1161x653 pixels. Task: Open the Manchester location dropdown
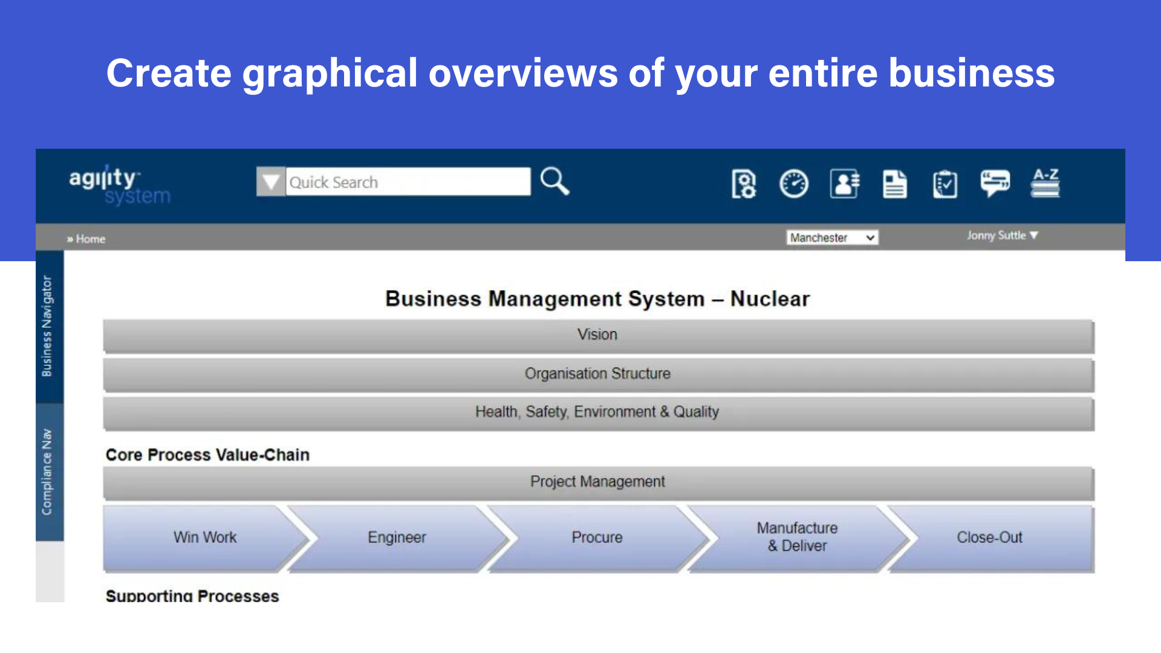coord(832,238)
